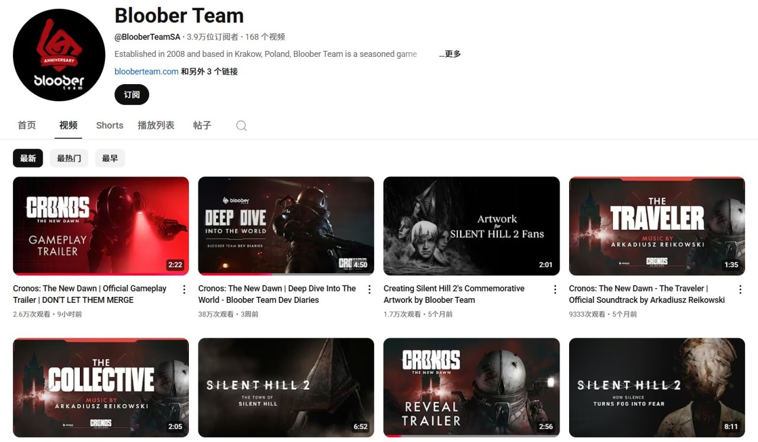The width and height of the screenshot is (758, 442).
Task: Play How Silence Turns Fog Into Fear thumbnail
Action: (657, 387)
